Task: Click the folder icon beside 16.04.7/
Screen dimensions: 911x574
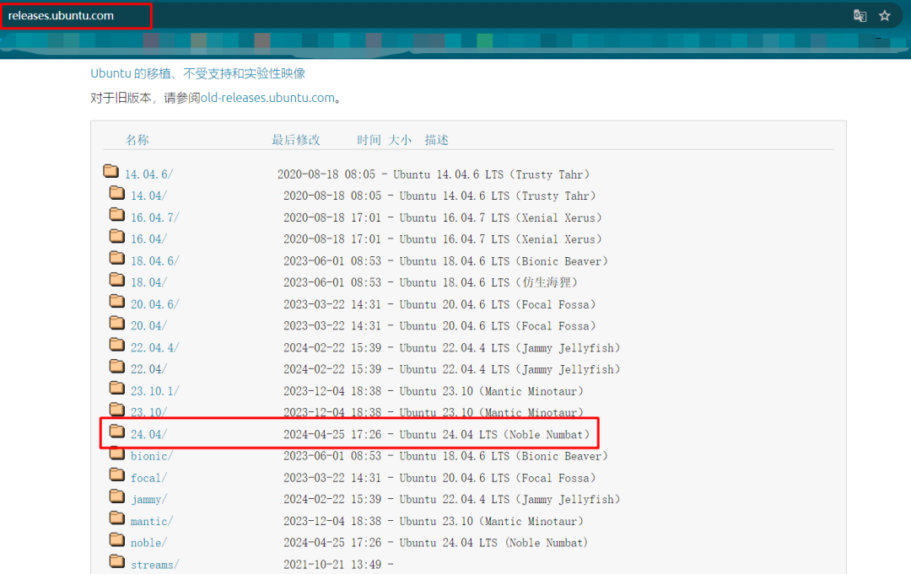Action: click(x=116, y=215)
